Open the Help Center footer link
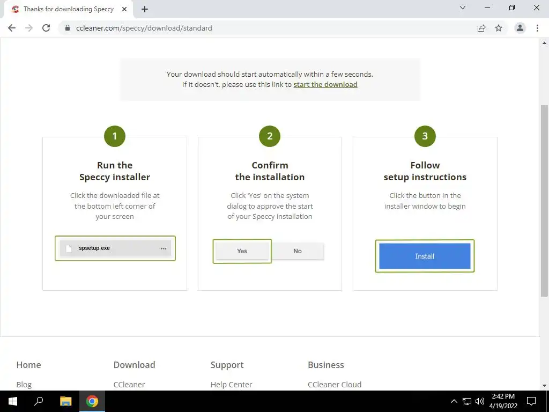 tap(232, 384)
